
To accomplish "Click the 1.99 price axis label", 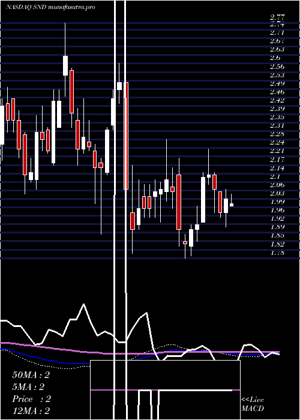I will pos(277,202).
